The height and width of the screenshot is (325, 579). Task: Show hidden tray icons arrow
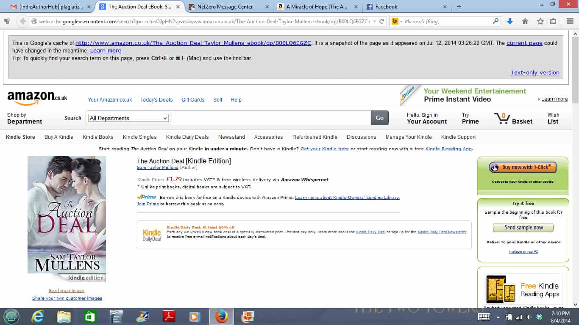point(498,317)
